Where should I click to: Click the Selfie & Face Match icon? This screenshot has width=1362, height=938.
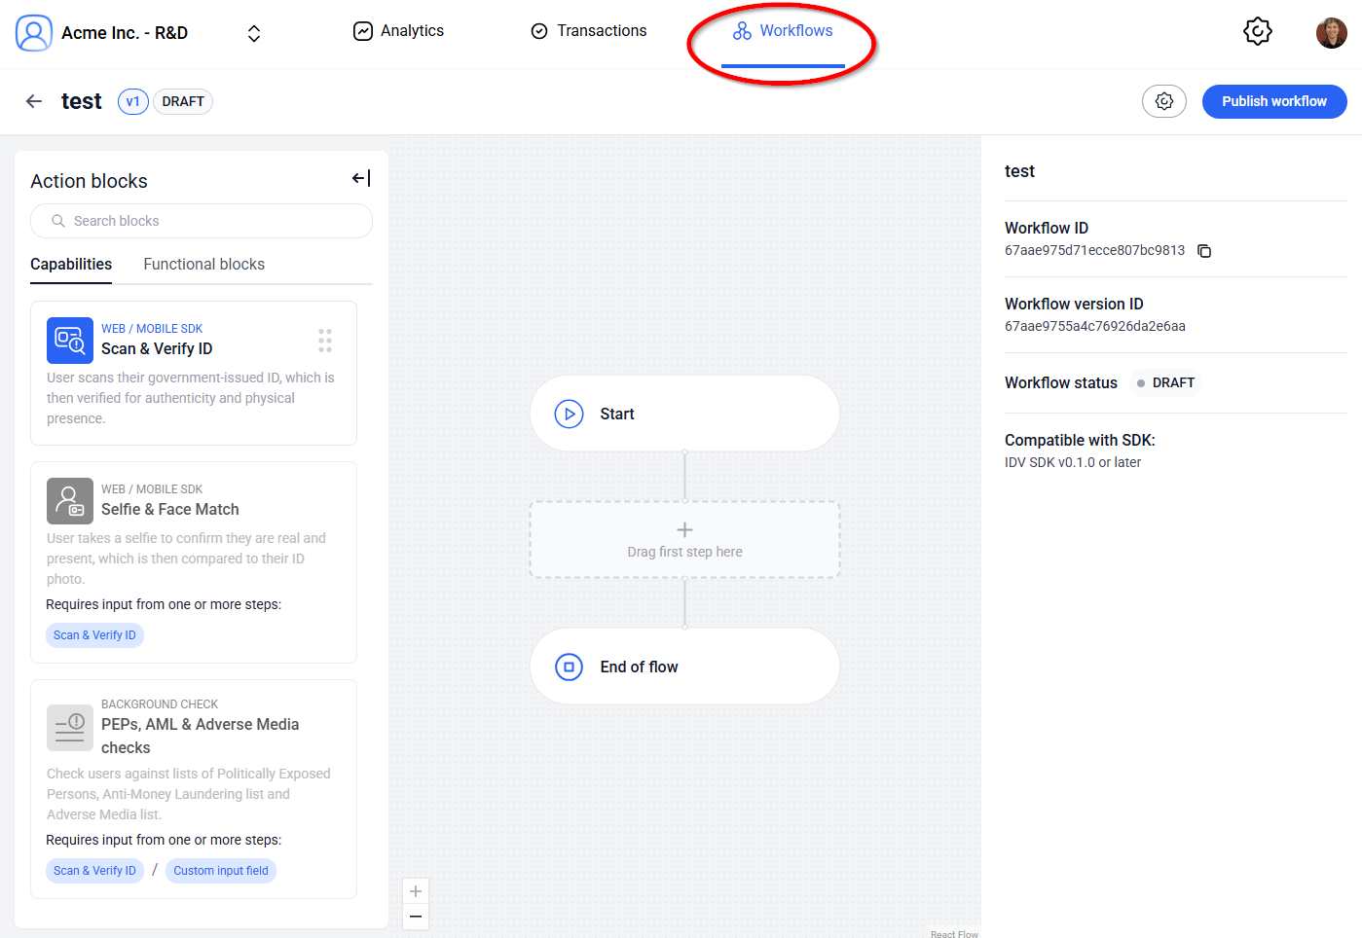[x=69, y=501]
